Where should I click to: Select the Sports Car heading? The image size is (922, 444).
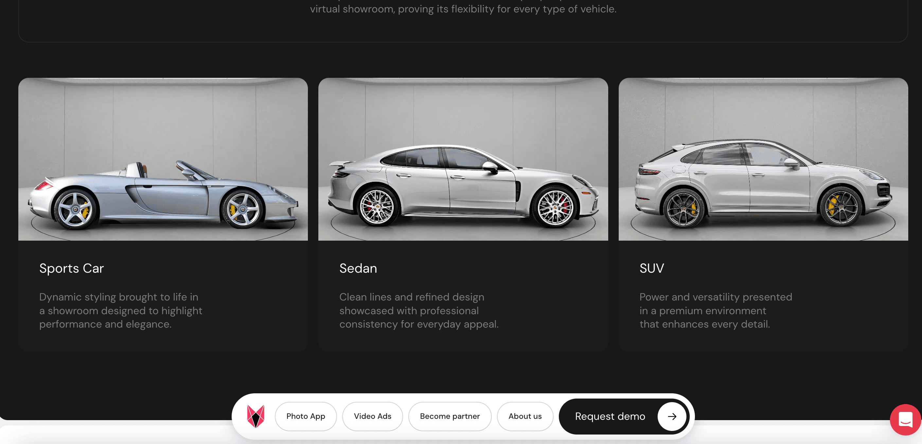pos(72,268)
